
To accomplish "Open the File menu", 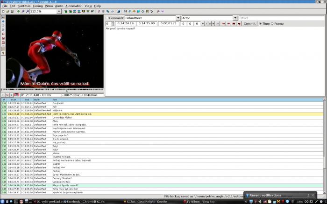I will [5, 6].
